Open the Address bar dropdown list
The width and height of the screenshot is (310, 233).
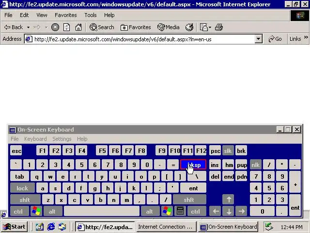click(258, 39)
